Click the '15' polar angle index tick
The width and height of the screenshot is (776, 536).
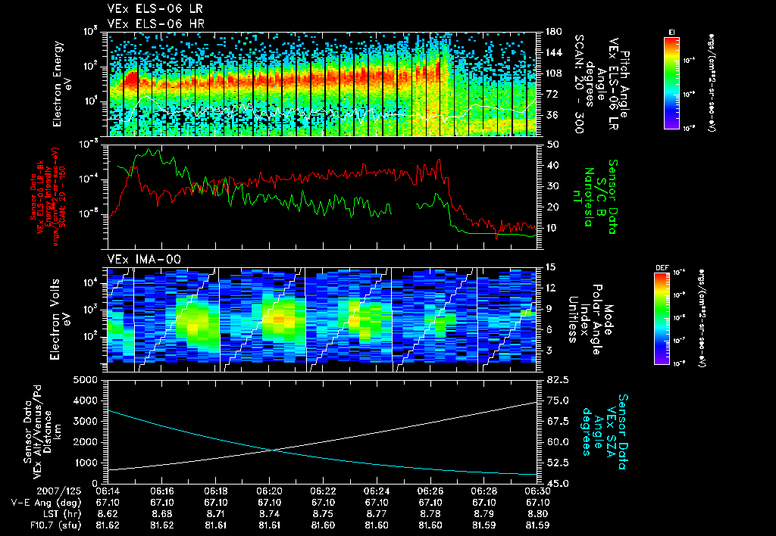[551, 267]
